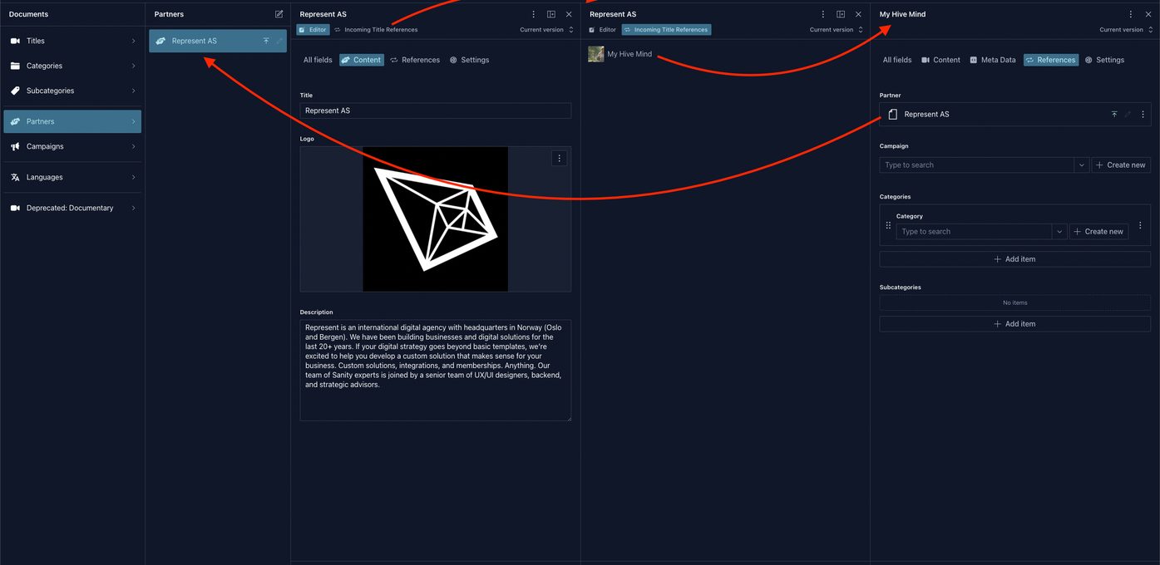Show All fields in My Hive Mind
This screenshot has height=565, width=1160.
[897, 60]
